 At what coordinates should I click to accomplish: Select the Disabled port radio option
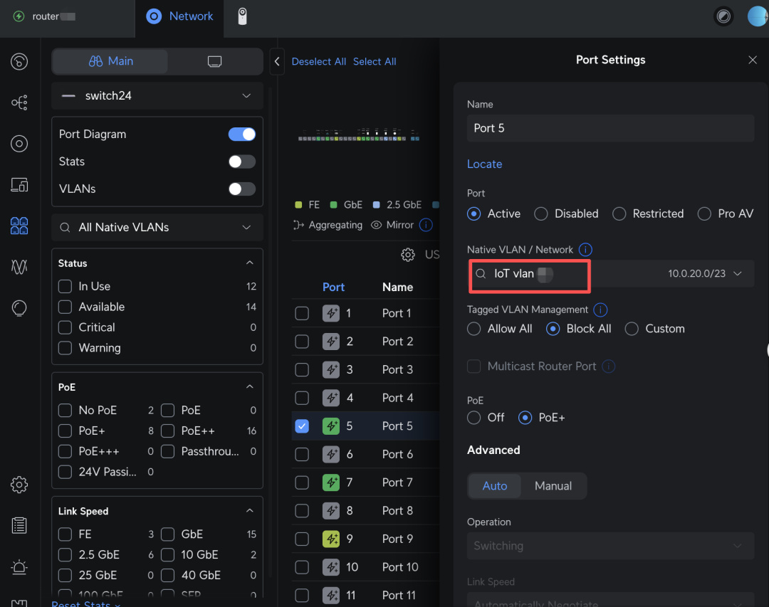541,213
